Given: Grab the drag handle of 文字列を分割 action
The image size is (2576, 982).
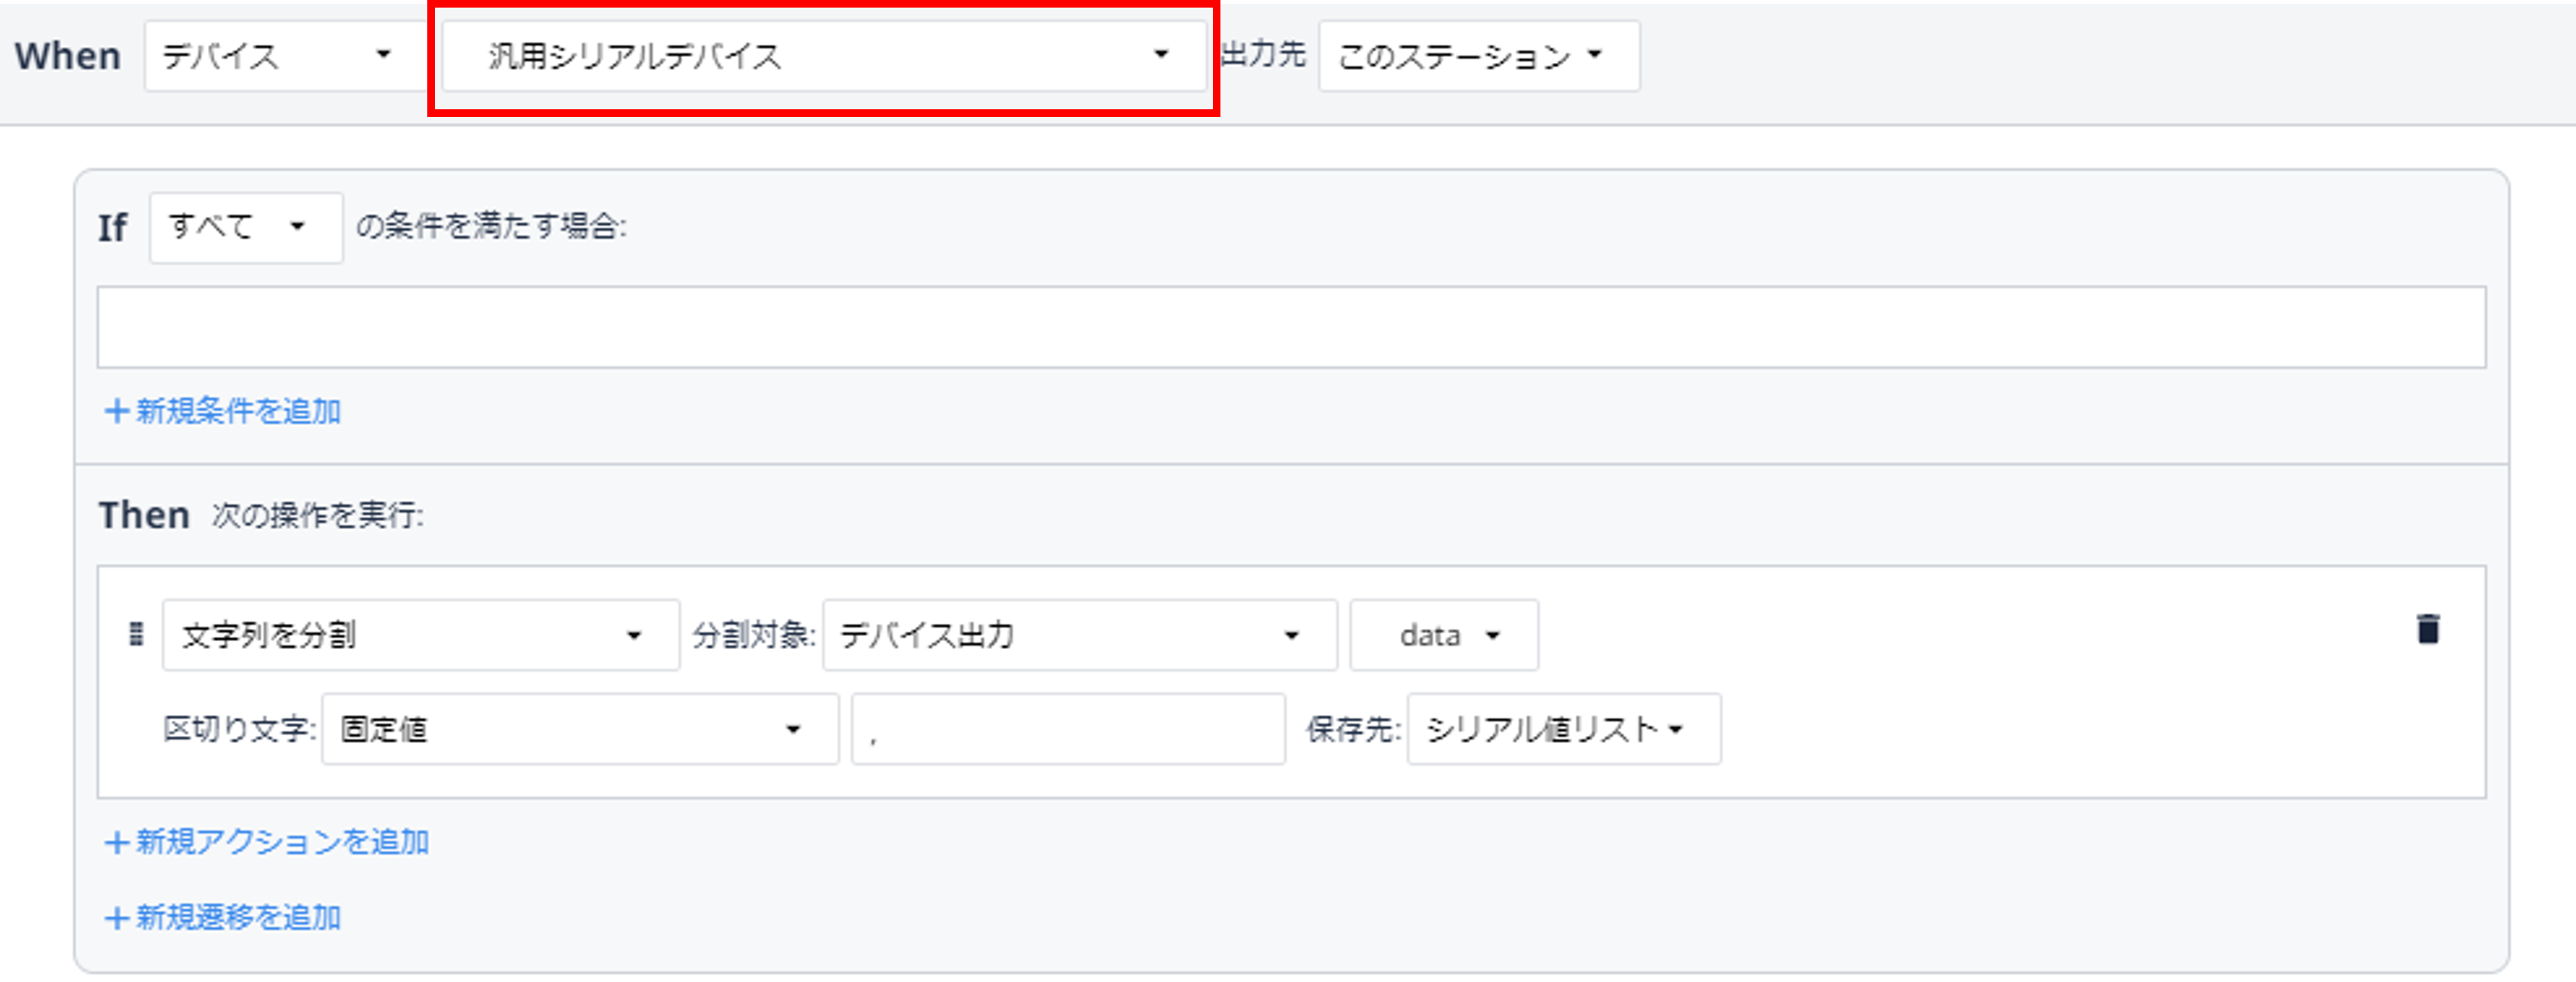Looking at the screenshot, I should 137,634.
